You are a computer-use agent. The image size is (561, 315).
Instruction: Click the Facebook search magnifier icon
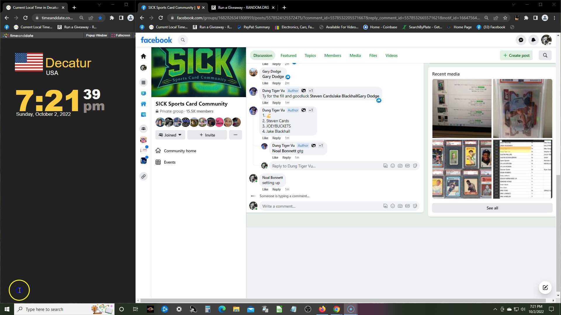(183, 40)
